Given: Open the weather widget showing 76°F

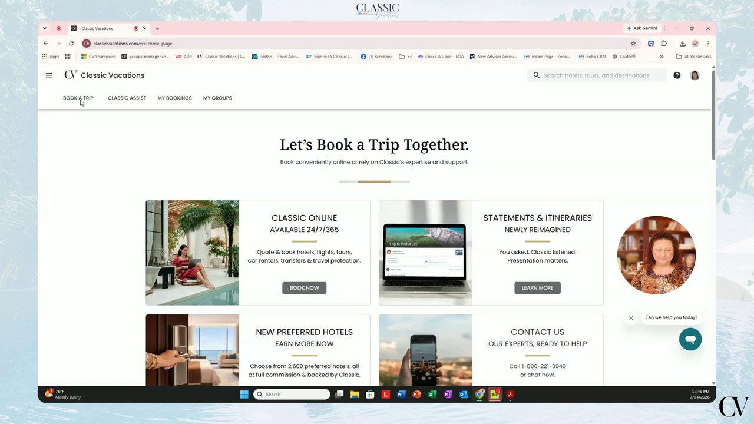Looking at the screenshot, I should tap(64, 394).
